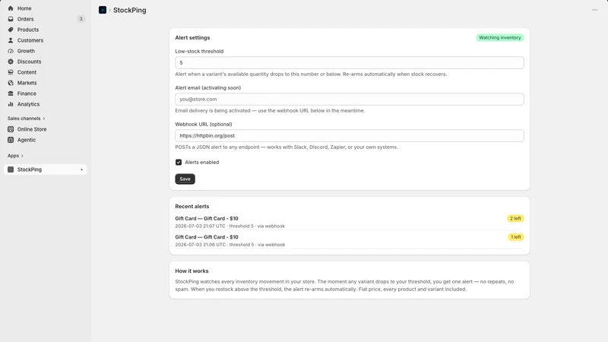Click the Agentic channel icon
The height and width of the screenshot is (342, 608).
pos(11,140)
